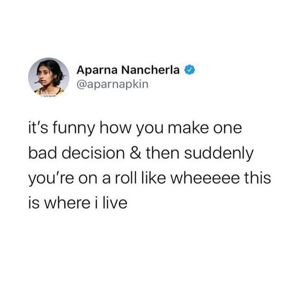Select the line starting "you're on a roll"

coord(150,178)
